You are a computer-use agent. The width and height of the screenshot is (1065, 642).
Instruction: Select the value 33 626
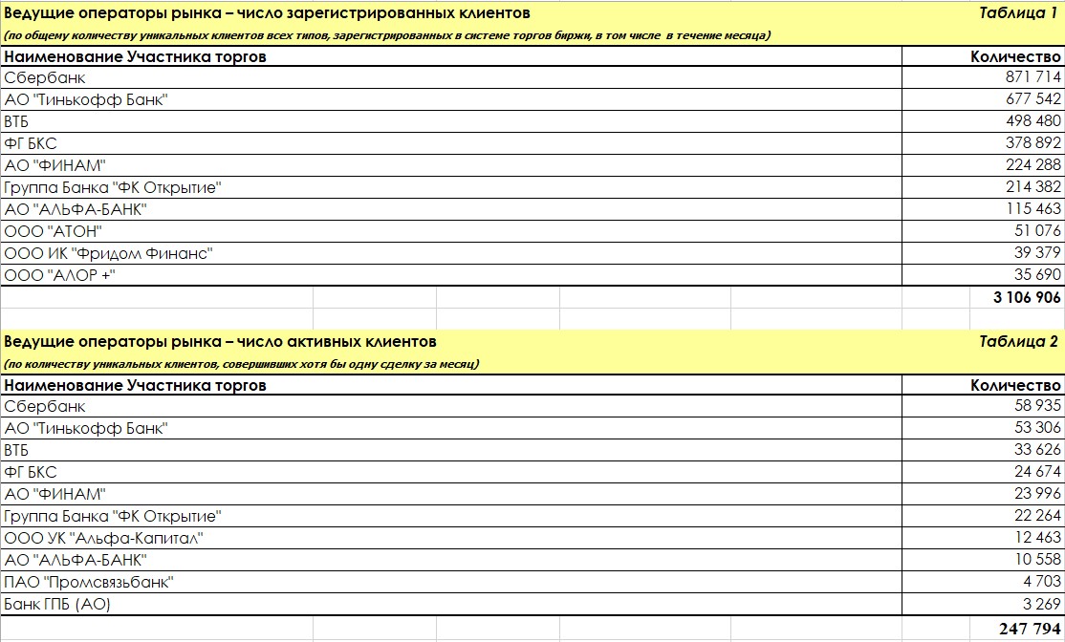pyautogui.click(x=1038, y=449)
